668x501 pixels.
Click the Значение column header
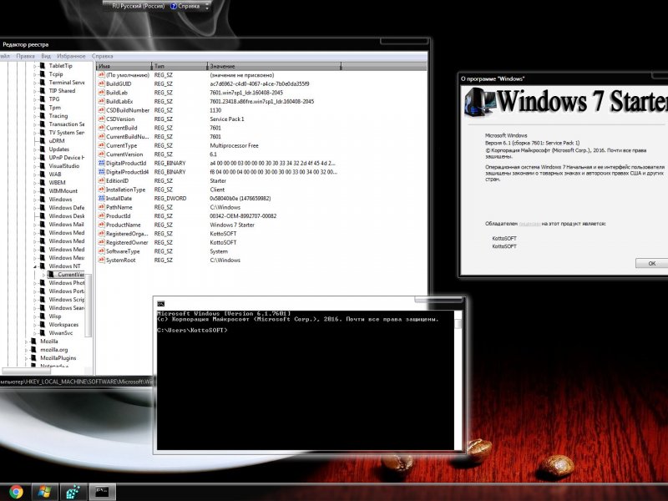275,66
